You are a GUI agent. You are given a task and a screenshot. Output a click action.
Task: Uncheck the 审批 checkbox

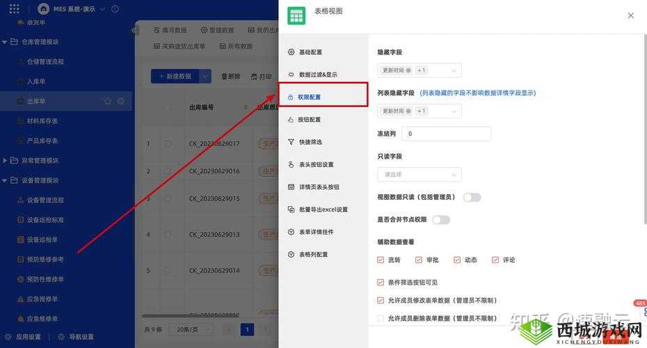pyautogui.click(x=419, y=260)
